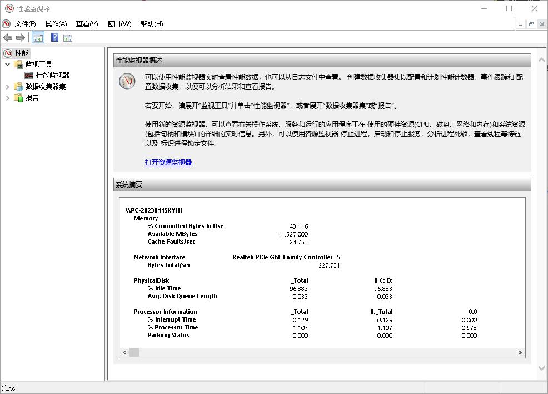This screenshot has width=548, height=394.
Task: Click the Back navigation arrow
Action: 8,37
